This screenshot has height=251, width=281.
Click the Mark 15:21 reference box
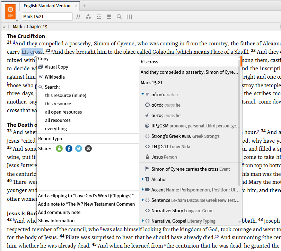tap(47, 17)
